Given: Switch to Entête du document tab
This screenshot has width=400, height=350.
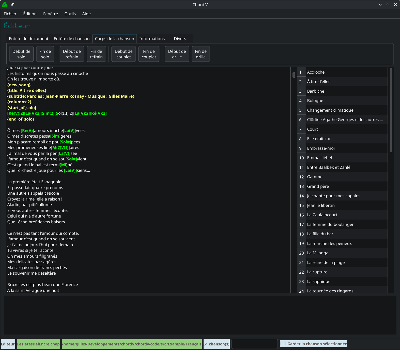Looking at the screenshot, I should (x=28, y=39).
